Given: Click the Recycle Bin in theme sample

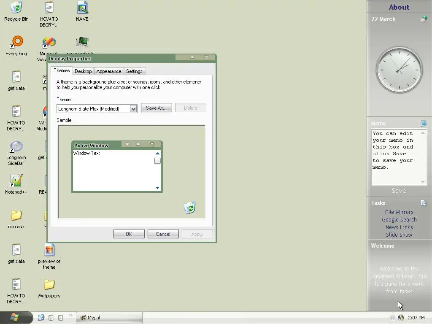Looking at the screenshot, I should coord(189,207).
